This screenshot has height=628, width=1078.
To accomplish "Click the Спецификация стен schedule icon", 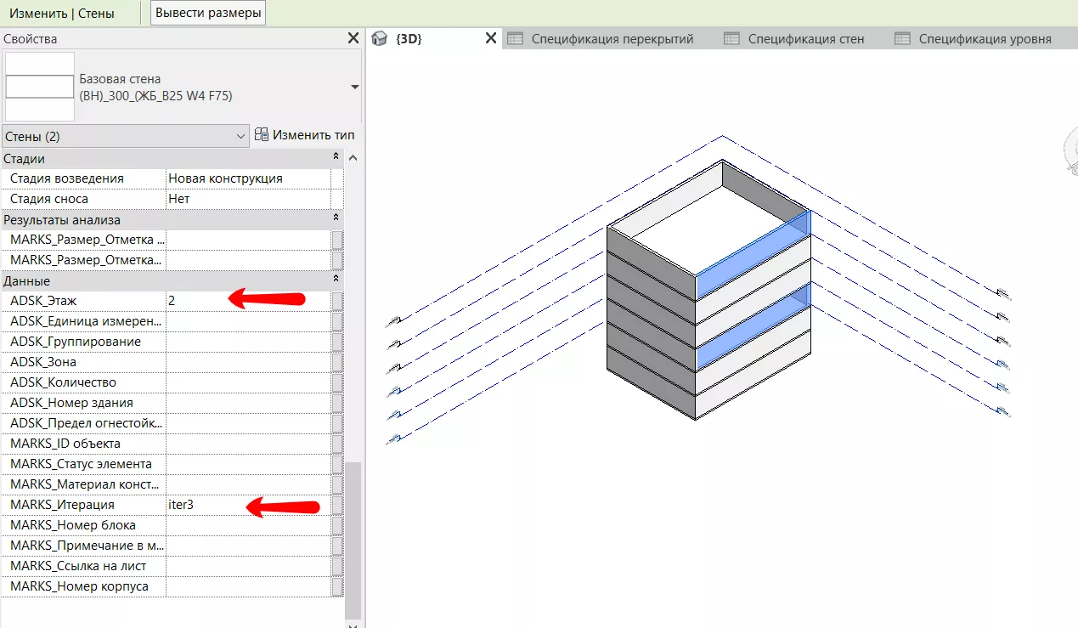I will pyautogui.click(x=731, y=39).
